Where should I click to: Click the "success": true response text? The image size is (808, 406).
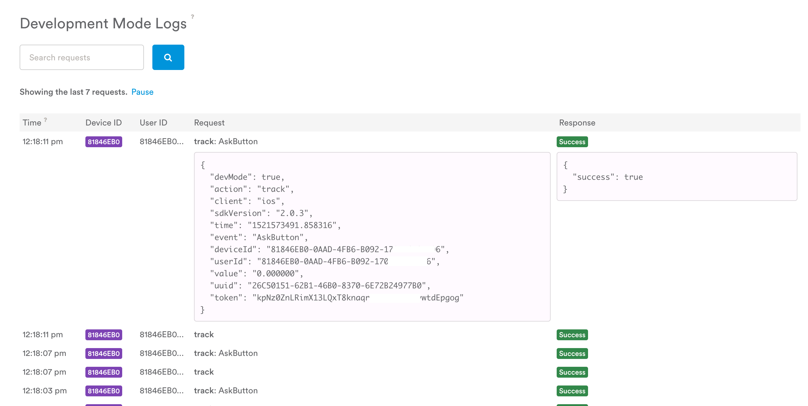pyautogui.click(x=608, y=177)
